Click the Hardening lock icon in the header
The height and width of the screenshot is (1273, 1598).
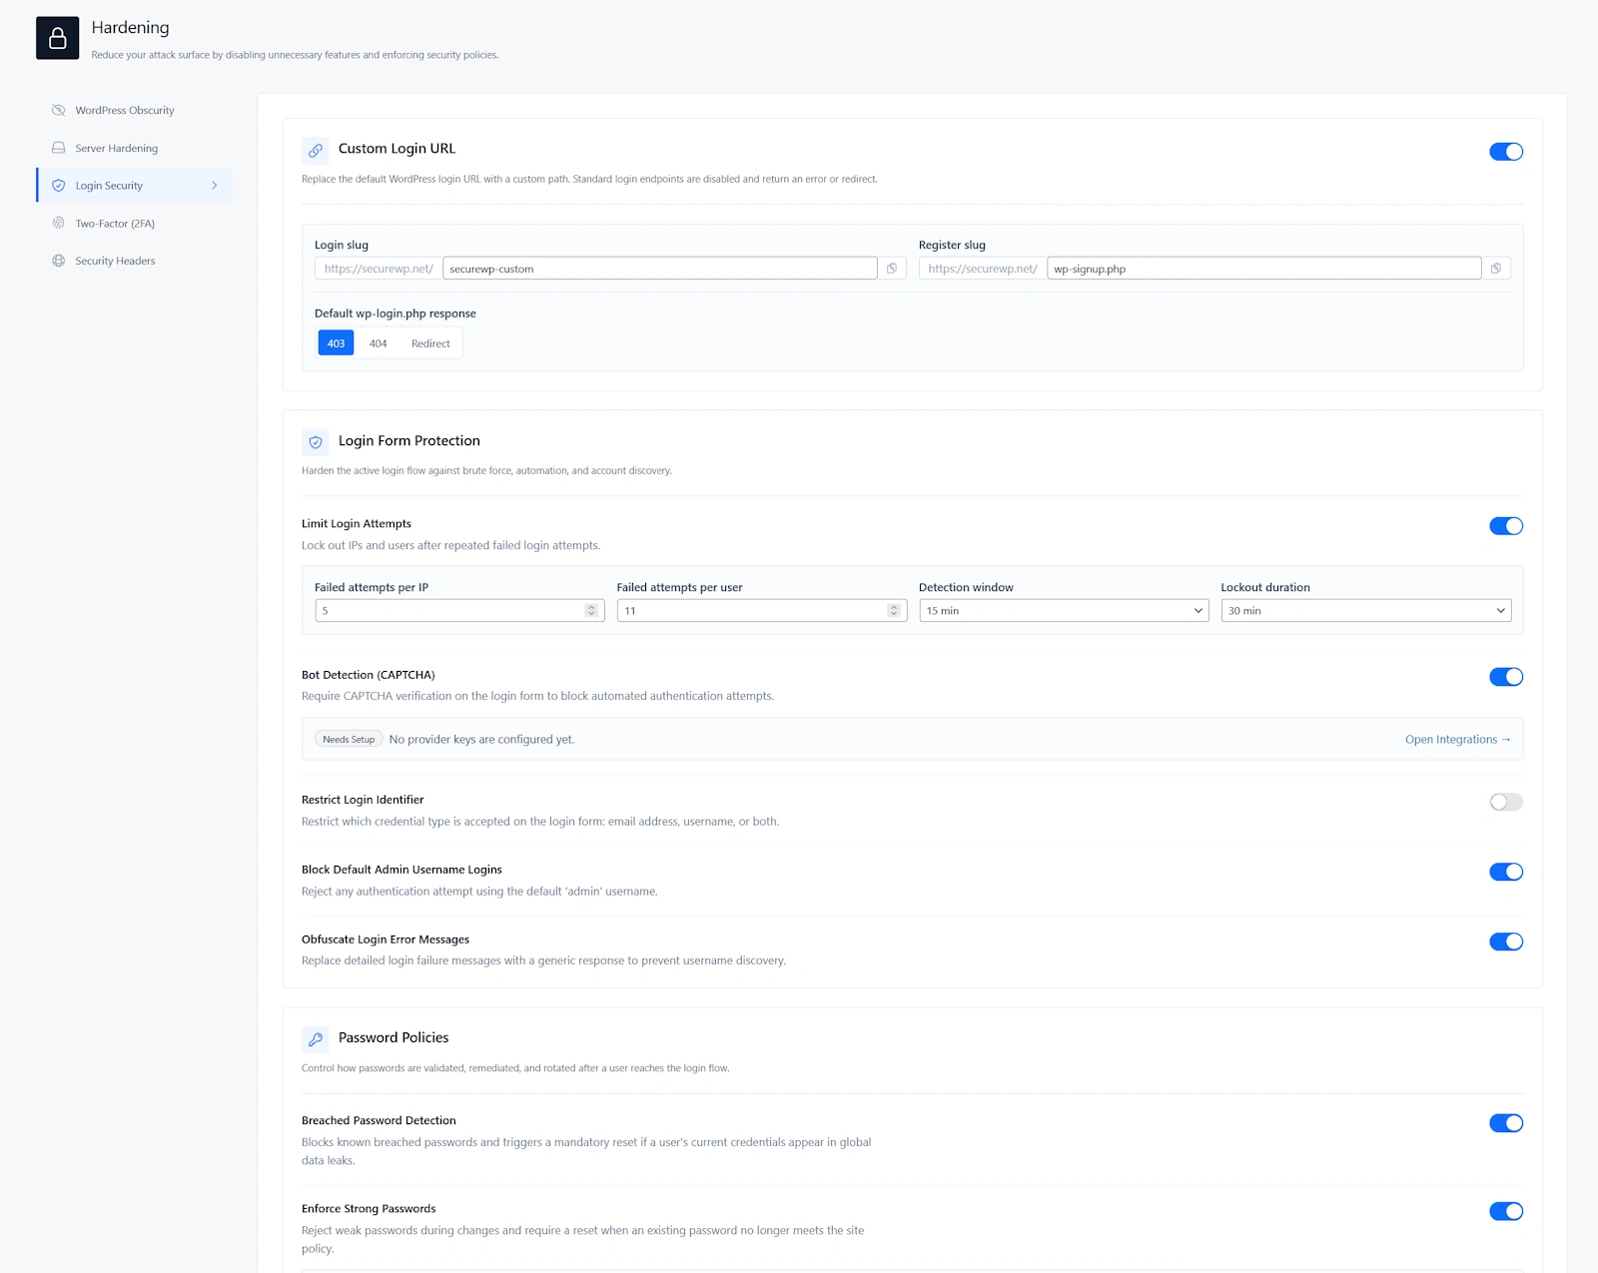click(57, 38)
